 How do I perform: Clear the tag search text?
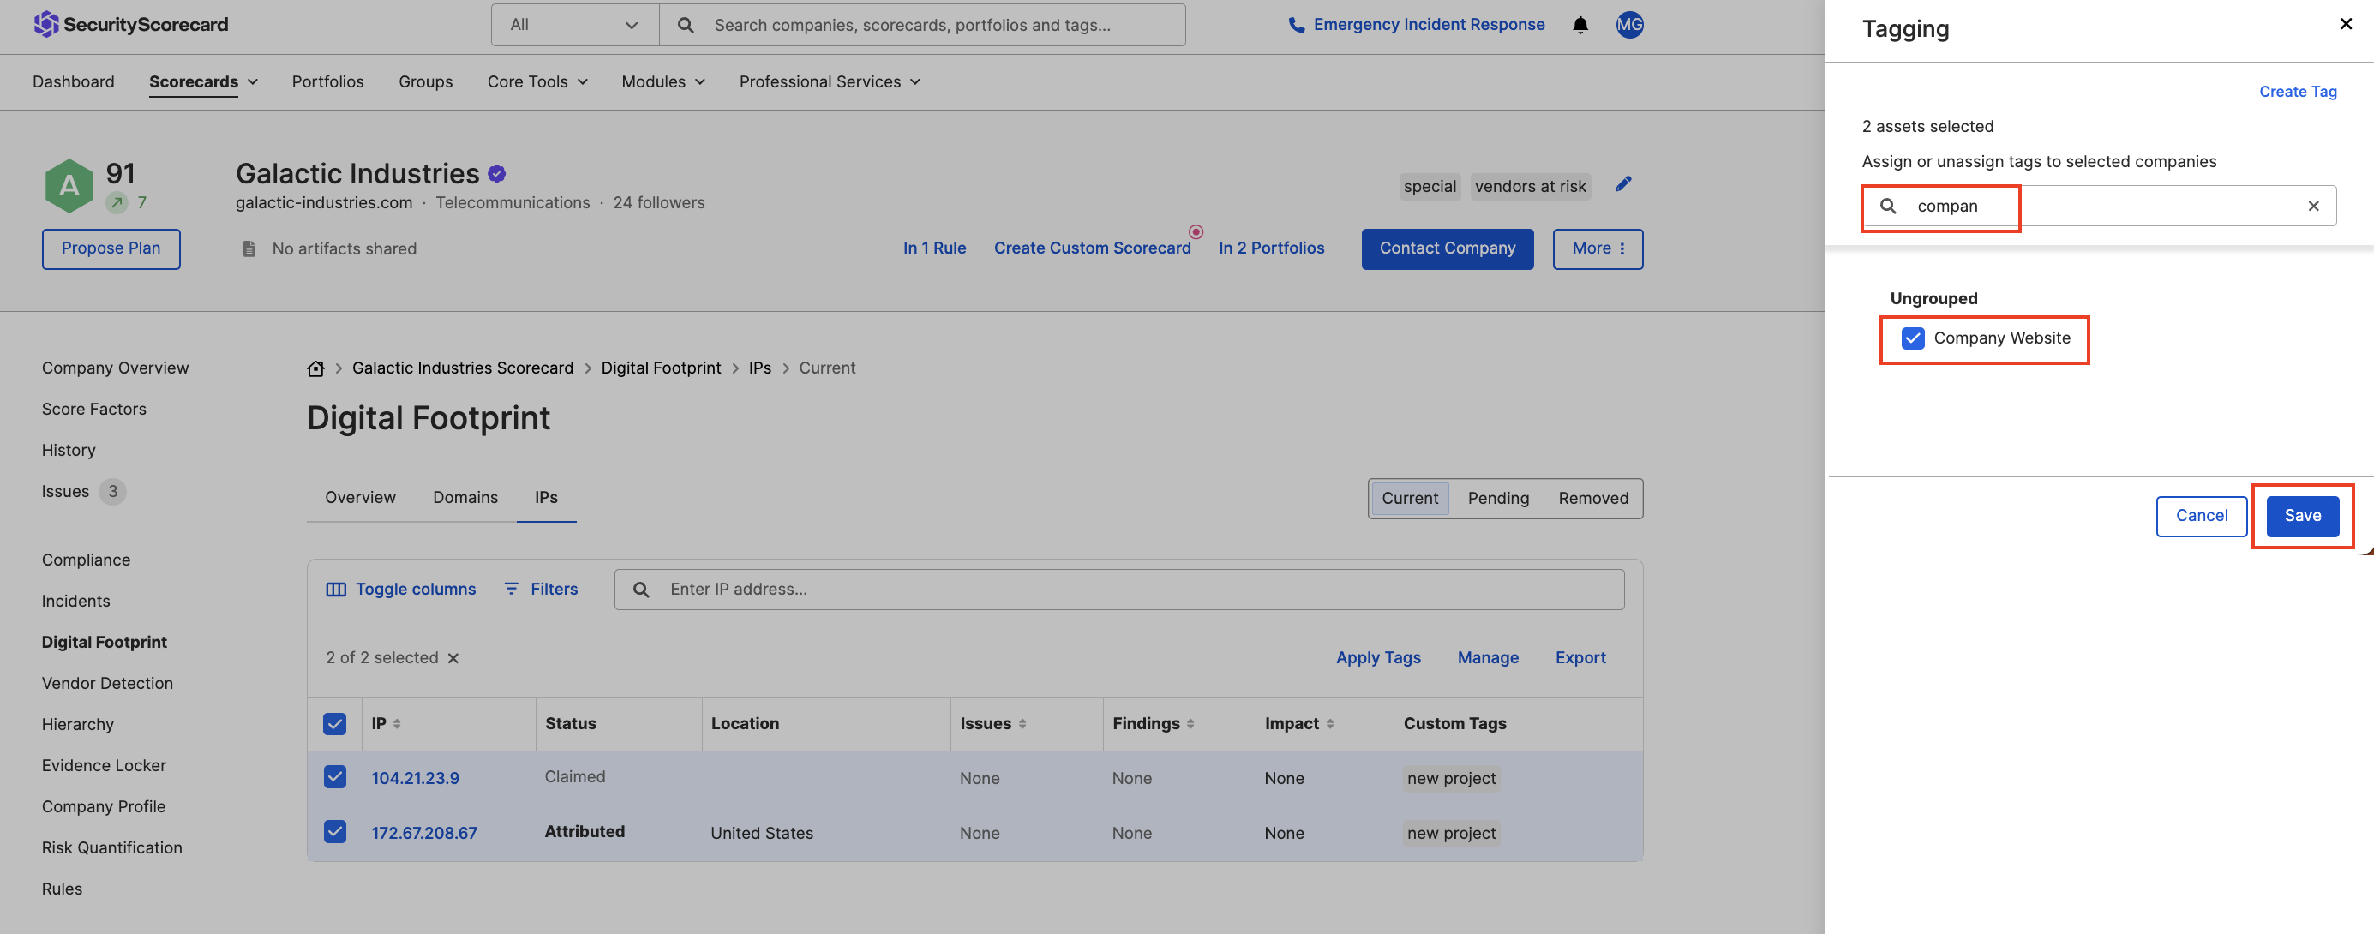pyautogui.click(x=2313, y=207)
